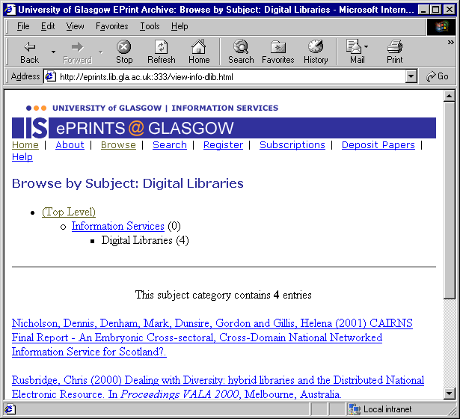Image resolution: width=460 pixels, height=419 pixels.
Task: Open the Information Services subject link
Action: coord(118,226)
